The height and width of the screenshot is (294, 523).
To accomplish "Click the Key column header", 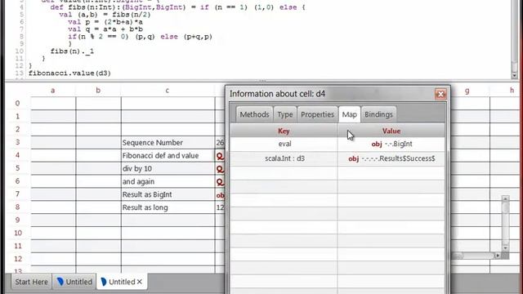I will [284, 131].
